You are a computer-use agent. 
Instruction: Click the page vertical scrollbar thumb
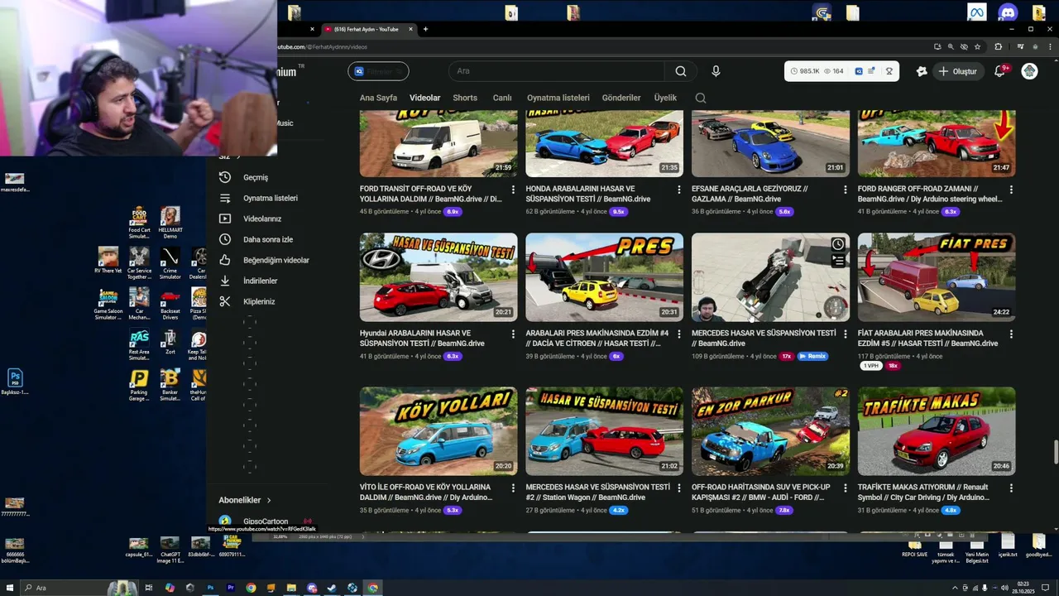1055,454
